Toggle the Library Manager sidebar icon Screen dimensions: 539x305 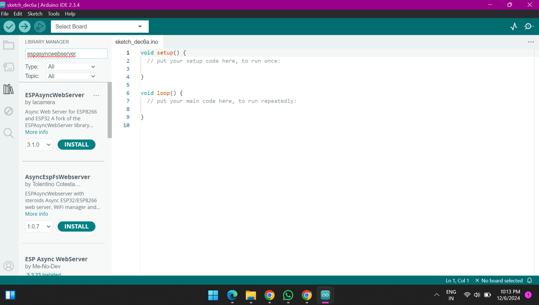(x=8, y=90)
